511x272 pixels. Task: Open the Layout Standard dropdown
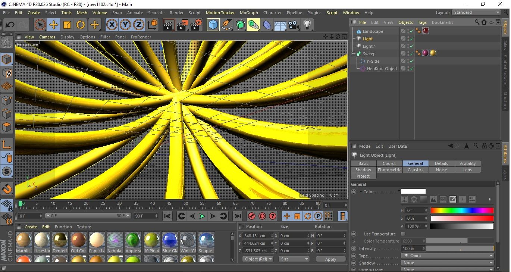point(476,13)
